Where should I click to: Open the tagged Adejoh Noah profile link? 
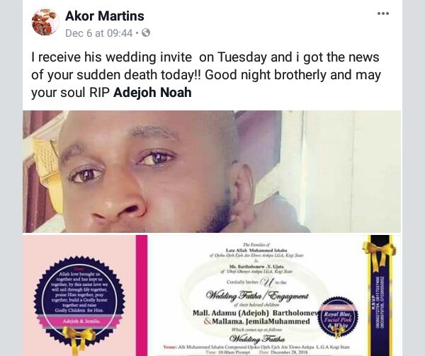tap(152, 92)
